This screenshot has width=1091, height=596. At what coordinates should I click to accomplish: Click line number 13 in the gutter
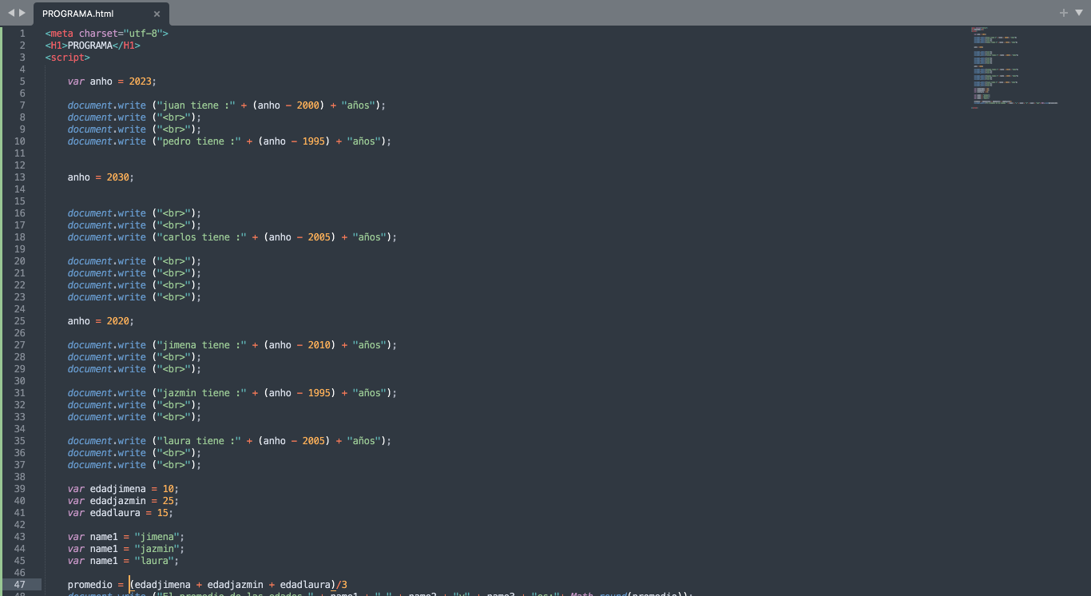pos(19,177)
